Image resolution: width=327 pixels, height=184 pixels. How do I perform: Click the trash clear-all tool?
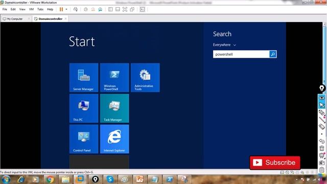pos(322,148)
